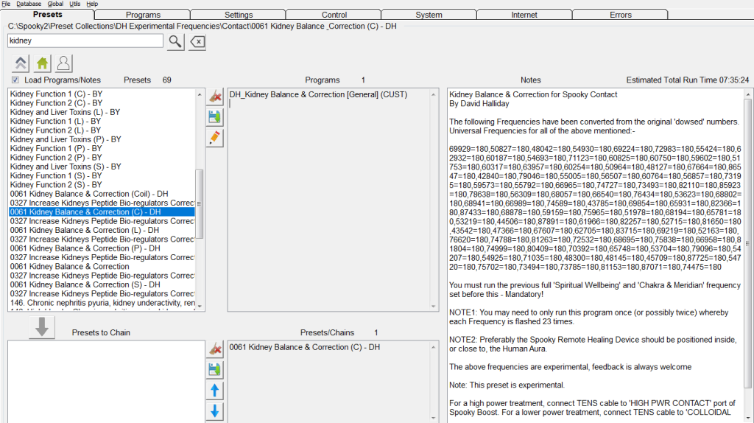This screenshot has width=754, height=423.
Task: Open the user presets person icon
Action: coord(64,63)
